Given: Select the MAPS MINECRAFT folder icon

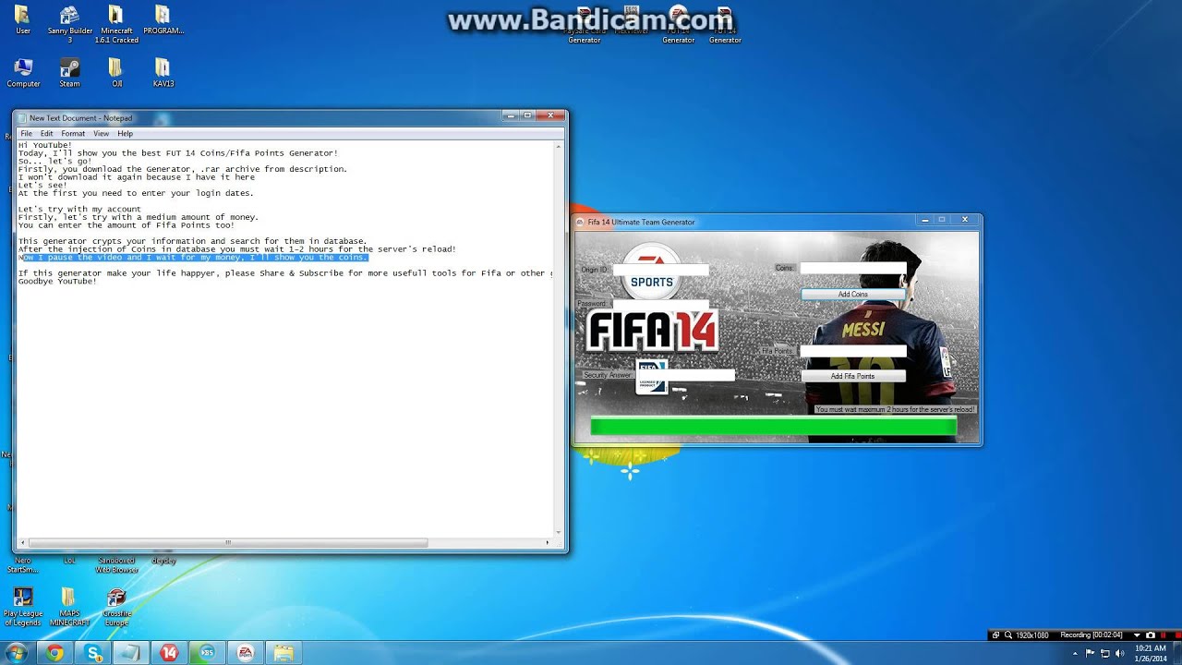Looking at the screenshot, I should tap(69, 607).
